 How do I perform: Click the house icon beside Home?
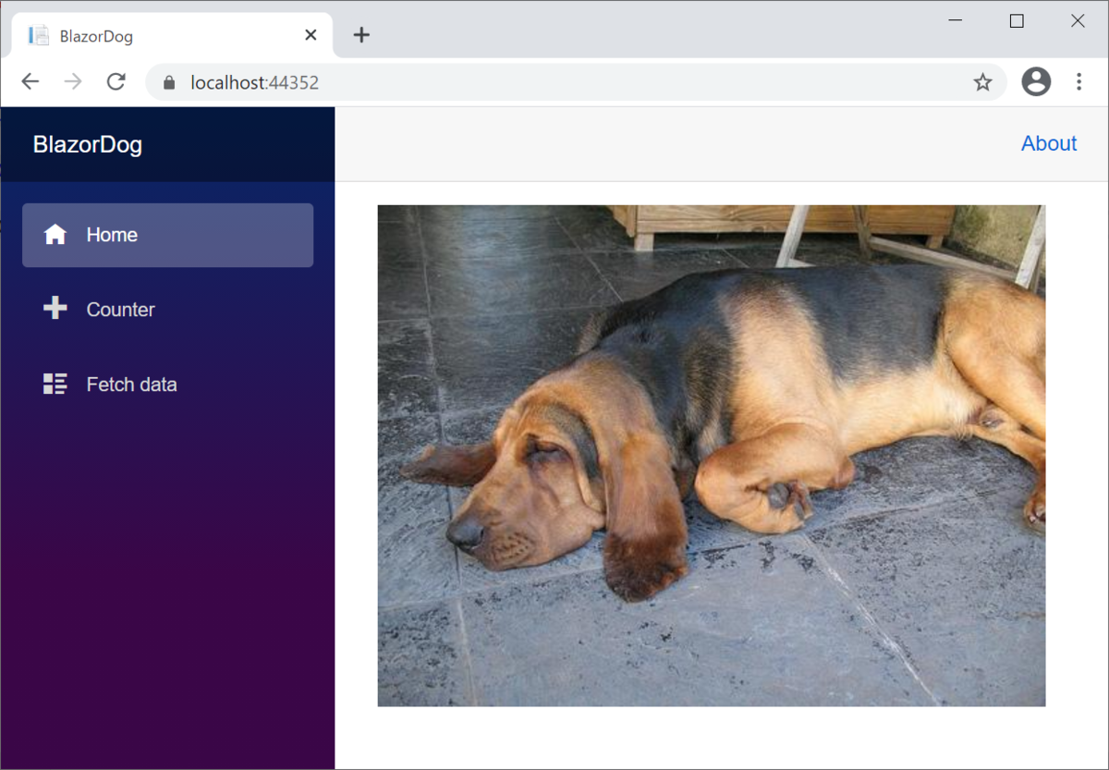tap(55, 235)
